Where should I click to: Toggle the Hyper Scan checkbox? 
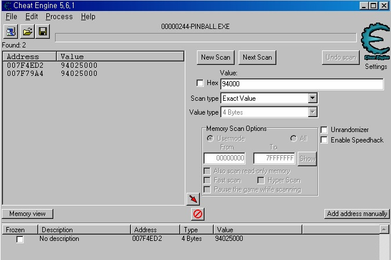coord(261,180)
